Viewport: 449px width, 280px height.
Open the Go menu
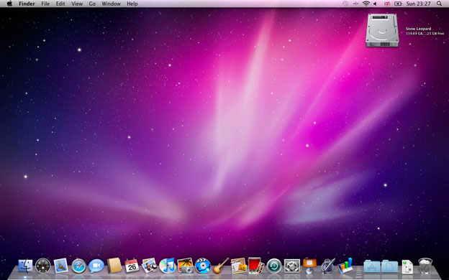[x=92, y=4]
